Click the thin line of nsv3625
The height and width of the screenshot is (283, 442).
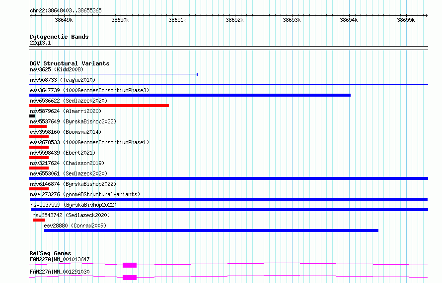pos(113,74)
